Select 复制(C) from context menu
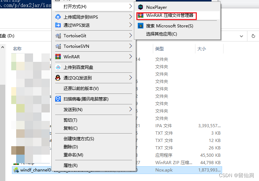 [x=93, y=128]
